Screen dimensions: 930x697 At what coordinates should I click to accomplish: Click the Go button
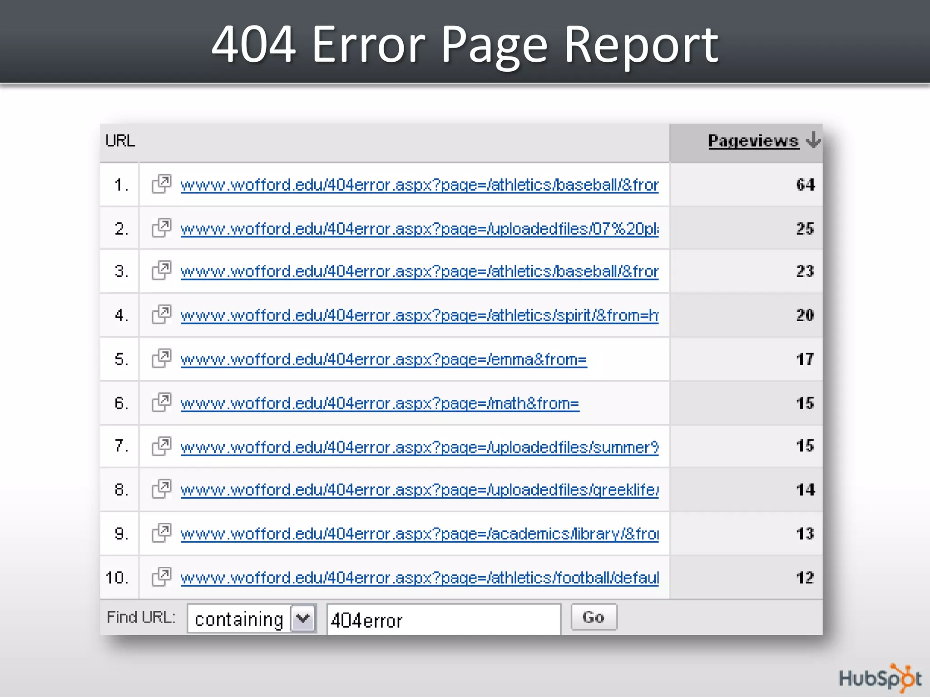tap(594, 617)
